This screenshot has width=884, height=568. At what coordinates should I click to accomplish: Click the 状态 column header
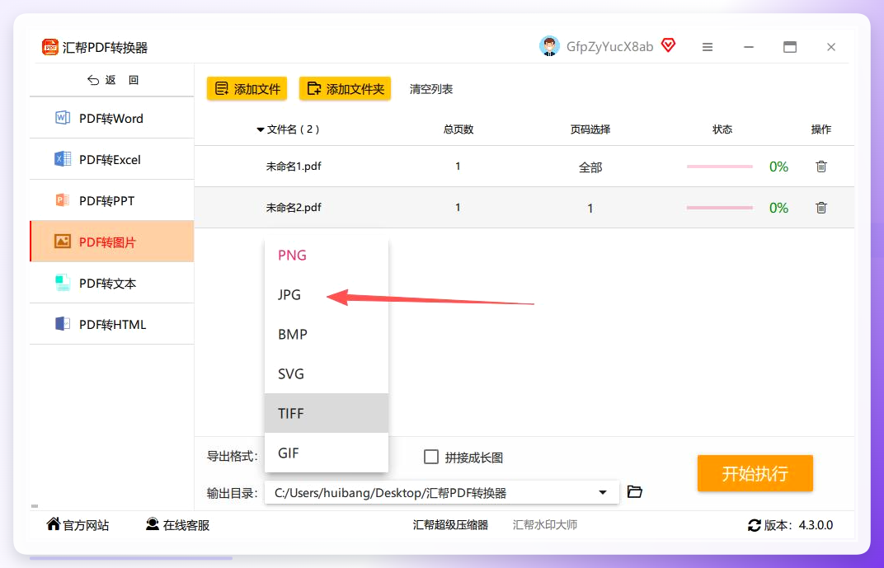(x=722, y=129)
